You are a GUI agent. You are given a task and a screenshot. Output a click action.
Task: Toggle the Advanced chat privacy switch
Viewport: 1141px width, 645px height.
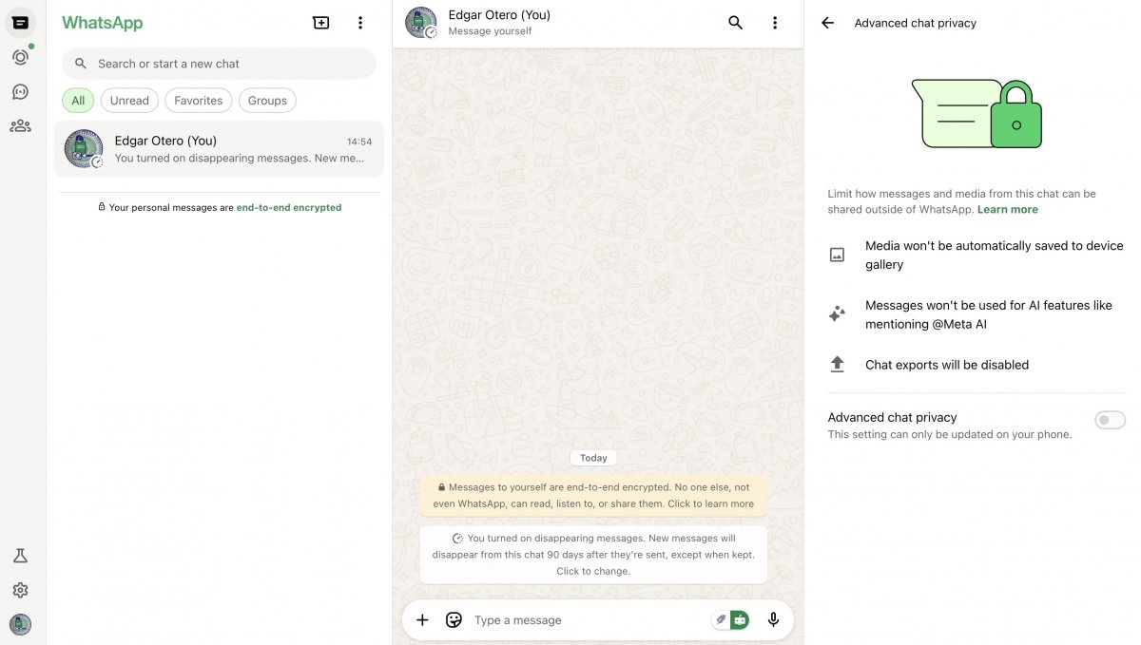coord(1110,420)
